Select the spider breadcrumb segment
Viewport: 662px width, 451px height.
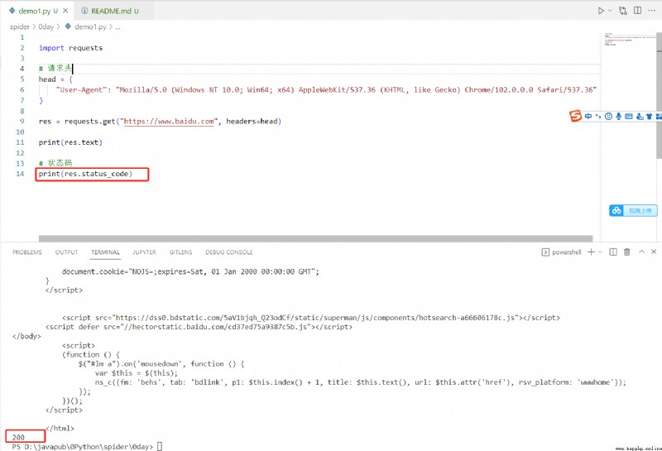point(19,26)
